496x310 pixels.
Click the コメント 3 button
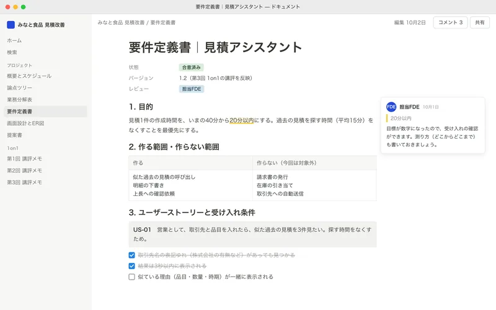click(x=450, y=22)
